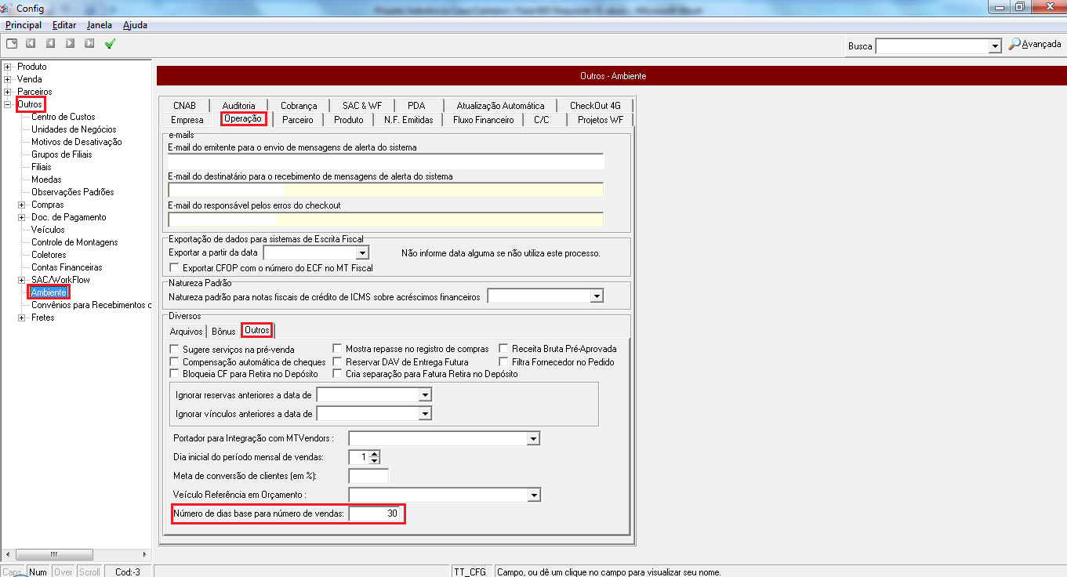Go to next record arrow icon

[70, 44]
